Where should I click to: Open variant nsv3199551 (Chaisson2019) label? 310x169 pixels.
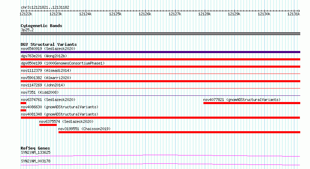84,129
